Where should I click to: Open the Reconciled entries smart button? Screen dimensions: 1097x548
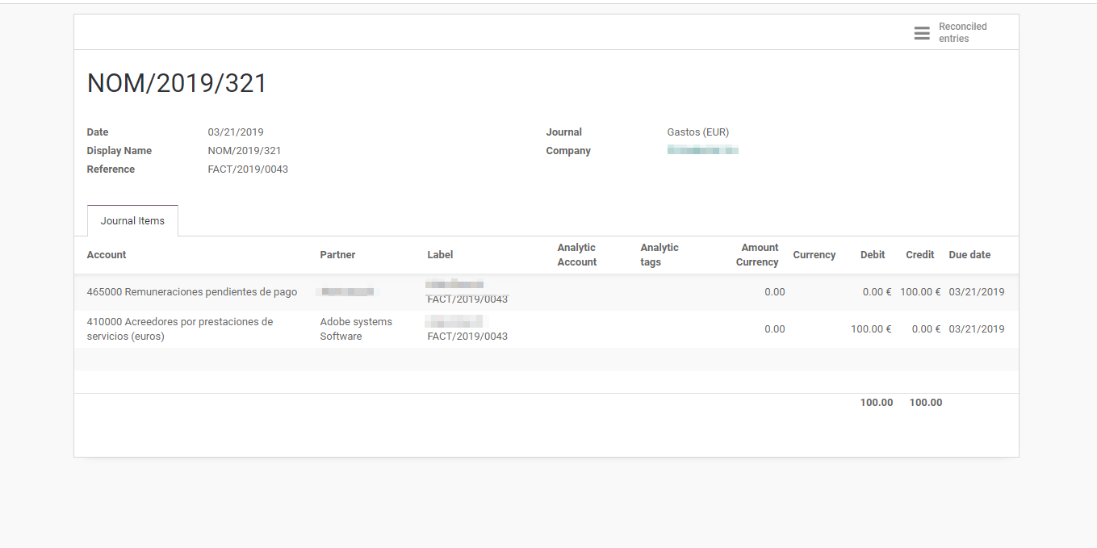(962, 32)
